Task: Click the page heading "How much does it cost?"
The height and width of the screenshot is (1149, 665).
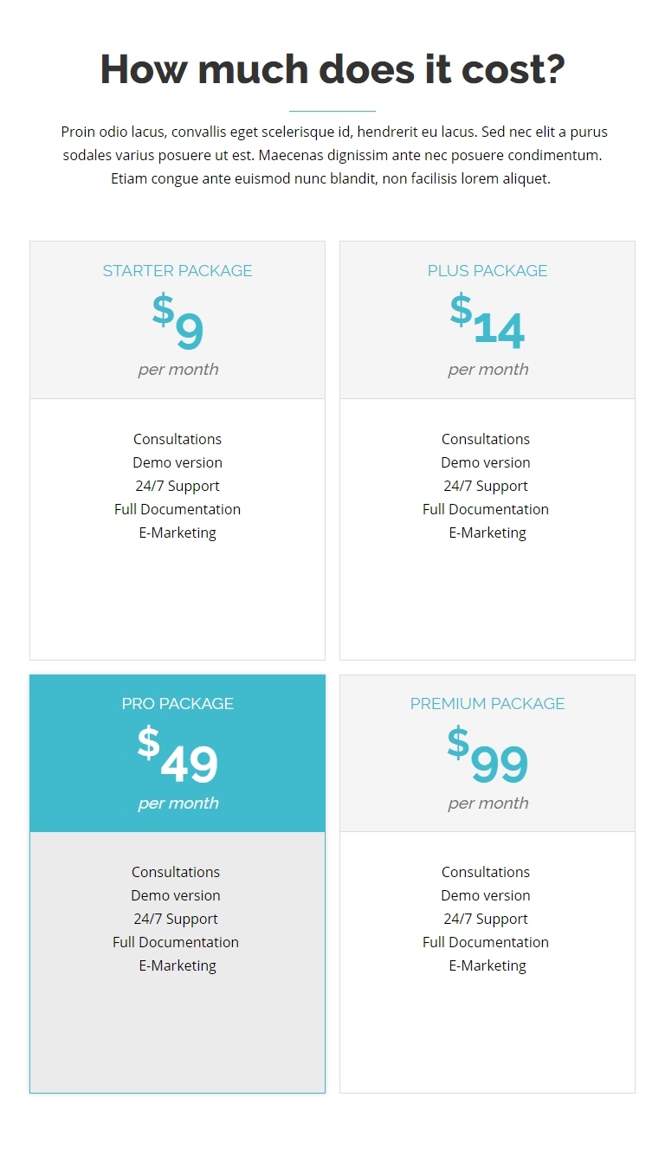Action: tap(332, 68)
